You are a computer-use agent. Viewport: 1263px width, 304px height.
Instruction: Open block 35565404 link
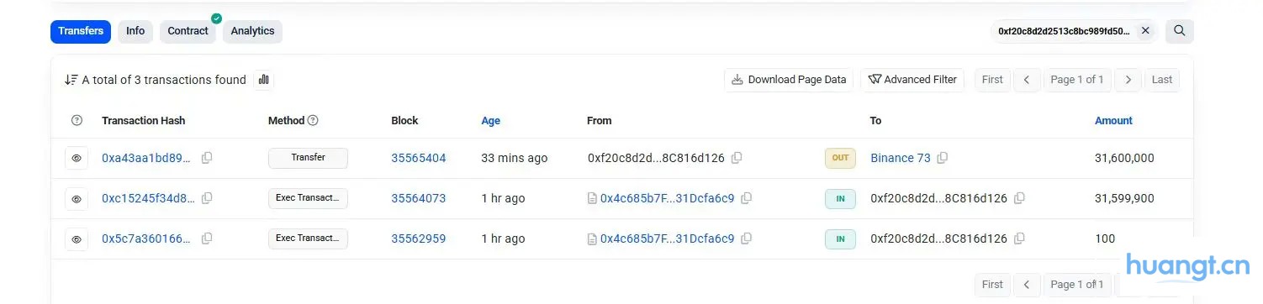pos(419,158)
